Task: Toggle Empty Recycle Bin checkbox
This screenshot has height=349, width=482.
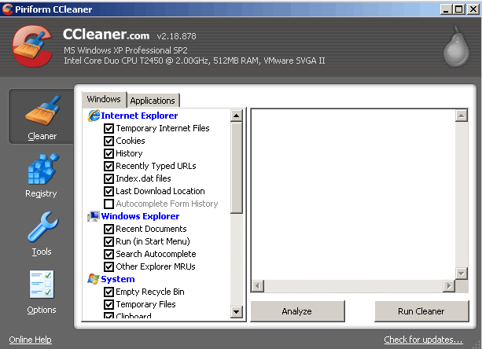Action: pos(109,292)
